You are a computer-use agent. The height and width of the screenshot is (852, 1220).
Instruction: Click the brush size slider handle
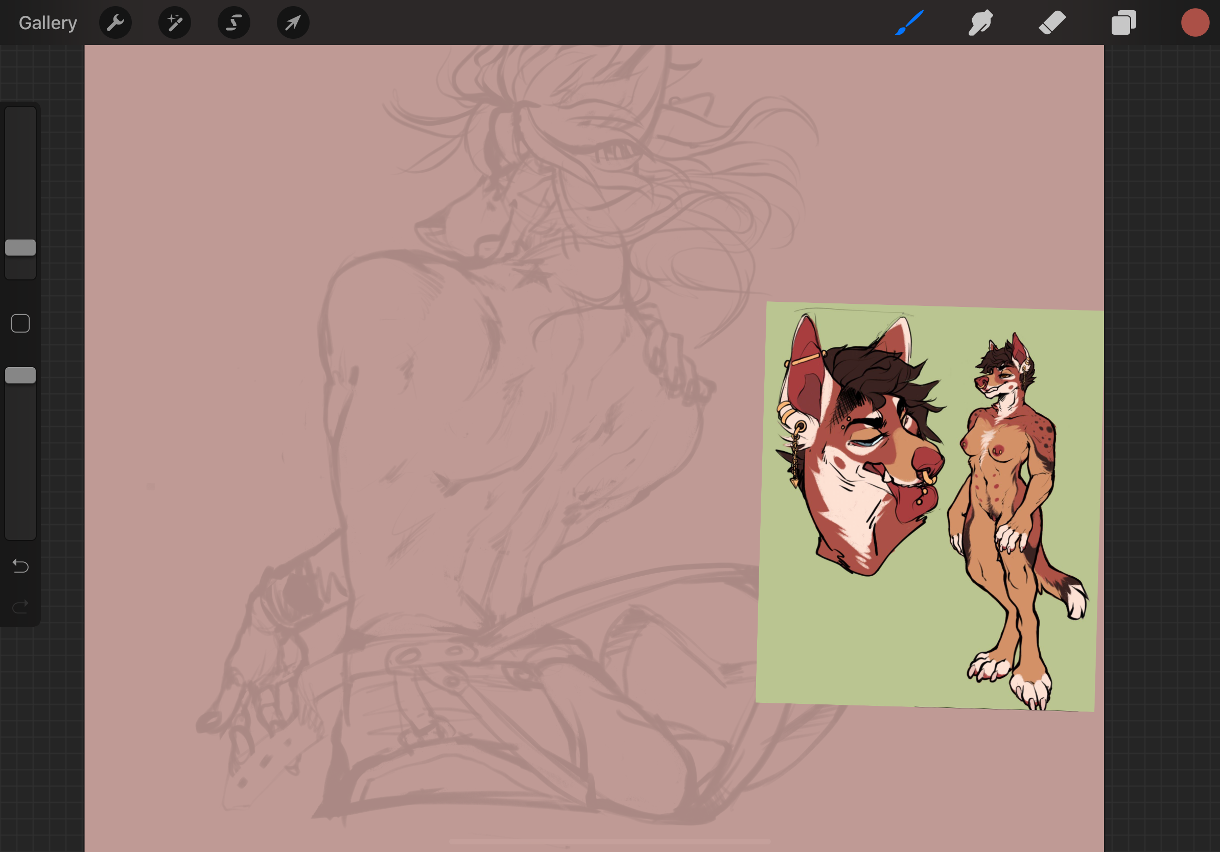21,248
